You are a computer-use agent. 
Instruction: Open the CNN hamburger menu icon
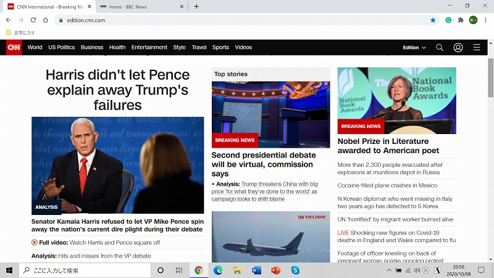click(477, 48)
